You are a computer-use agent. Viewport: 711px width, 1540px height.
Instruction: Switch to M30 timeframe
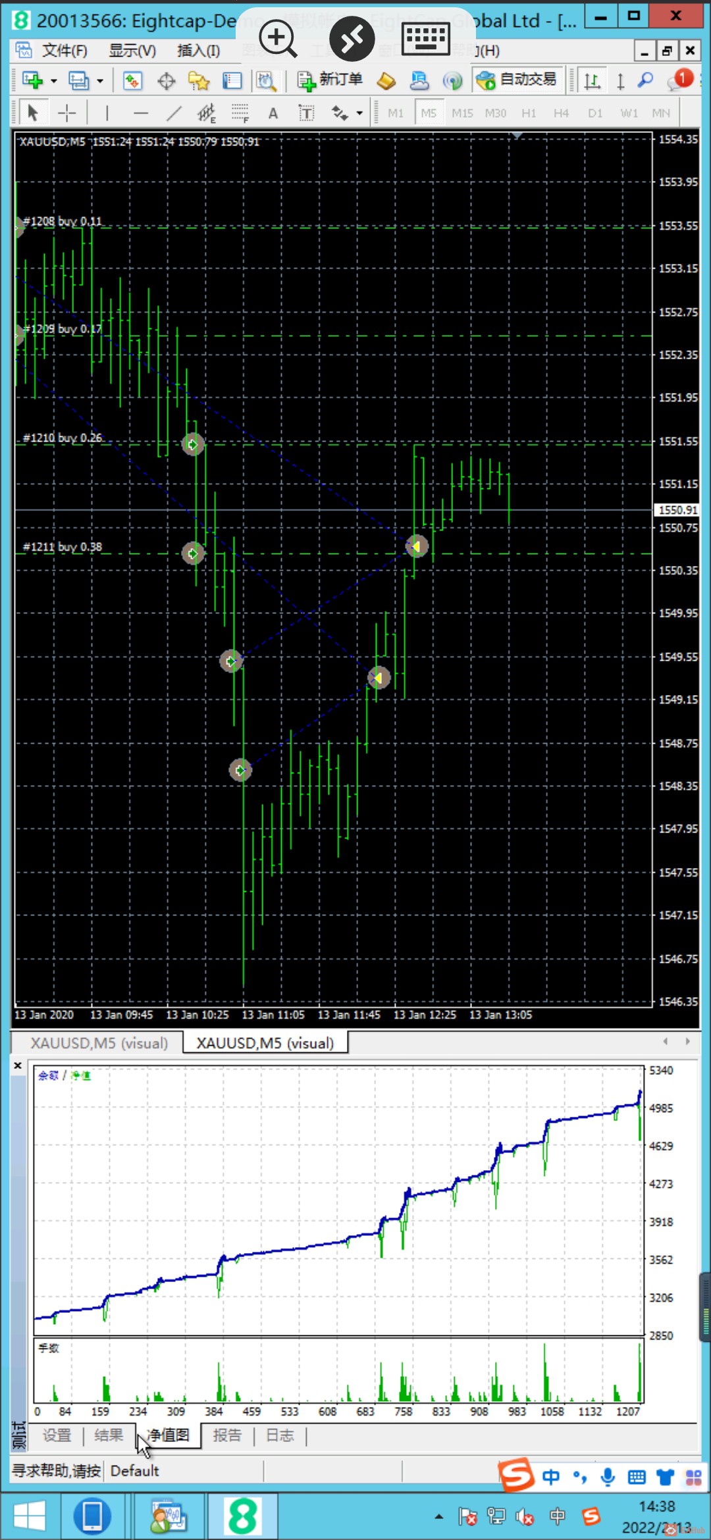[496, 113]
